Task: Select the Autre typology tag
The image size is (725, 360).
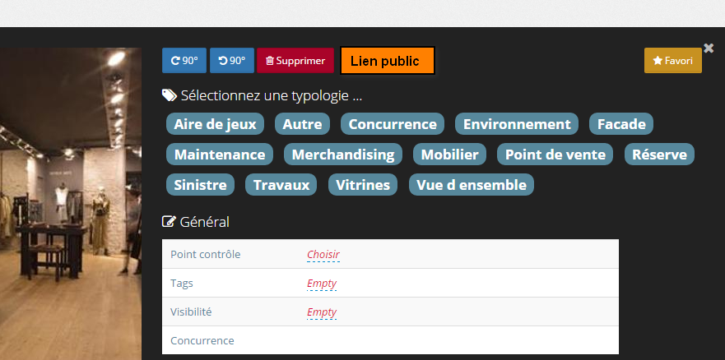Action: click(x=302, y=124)
